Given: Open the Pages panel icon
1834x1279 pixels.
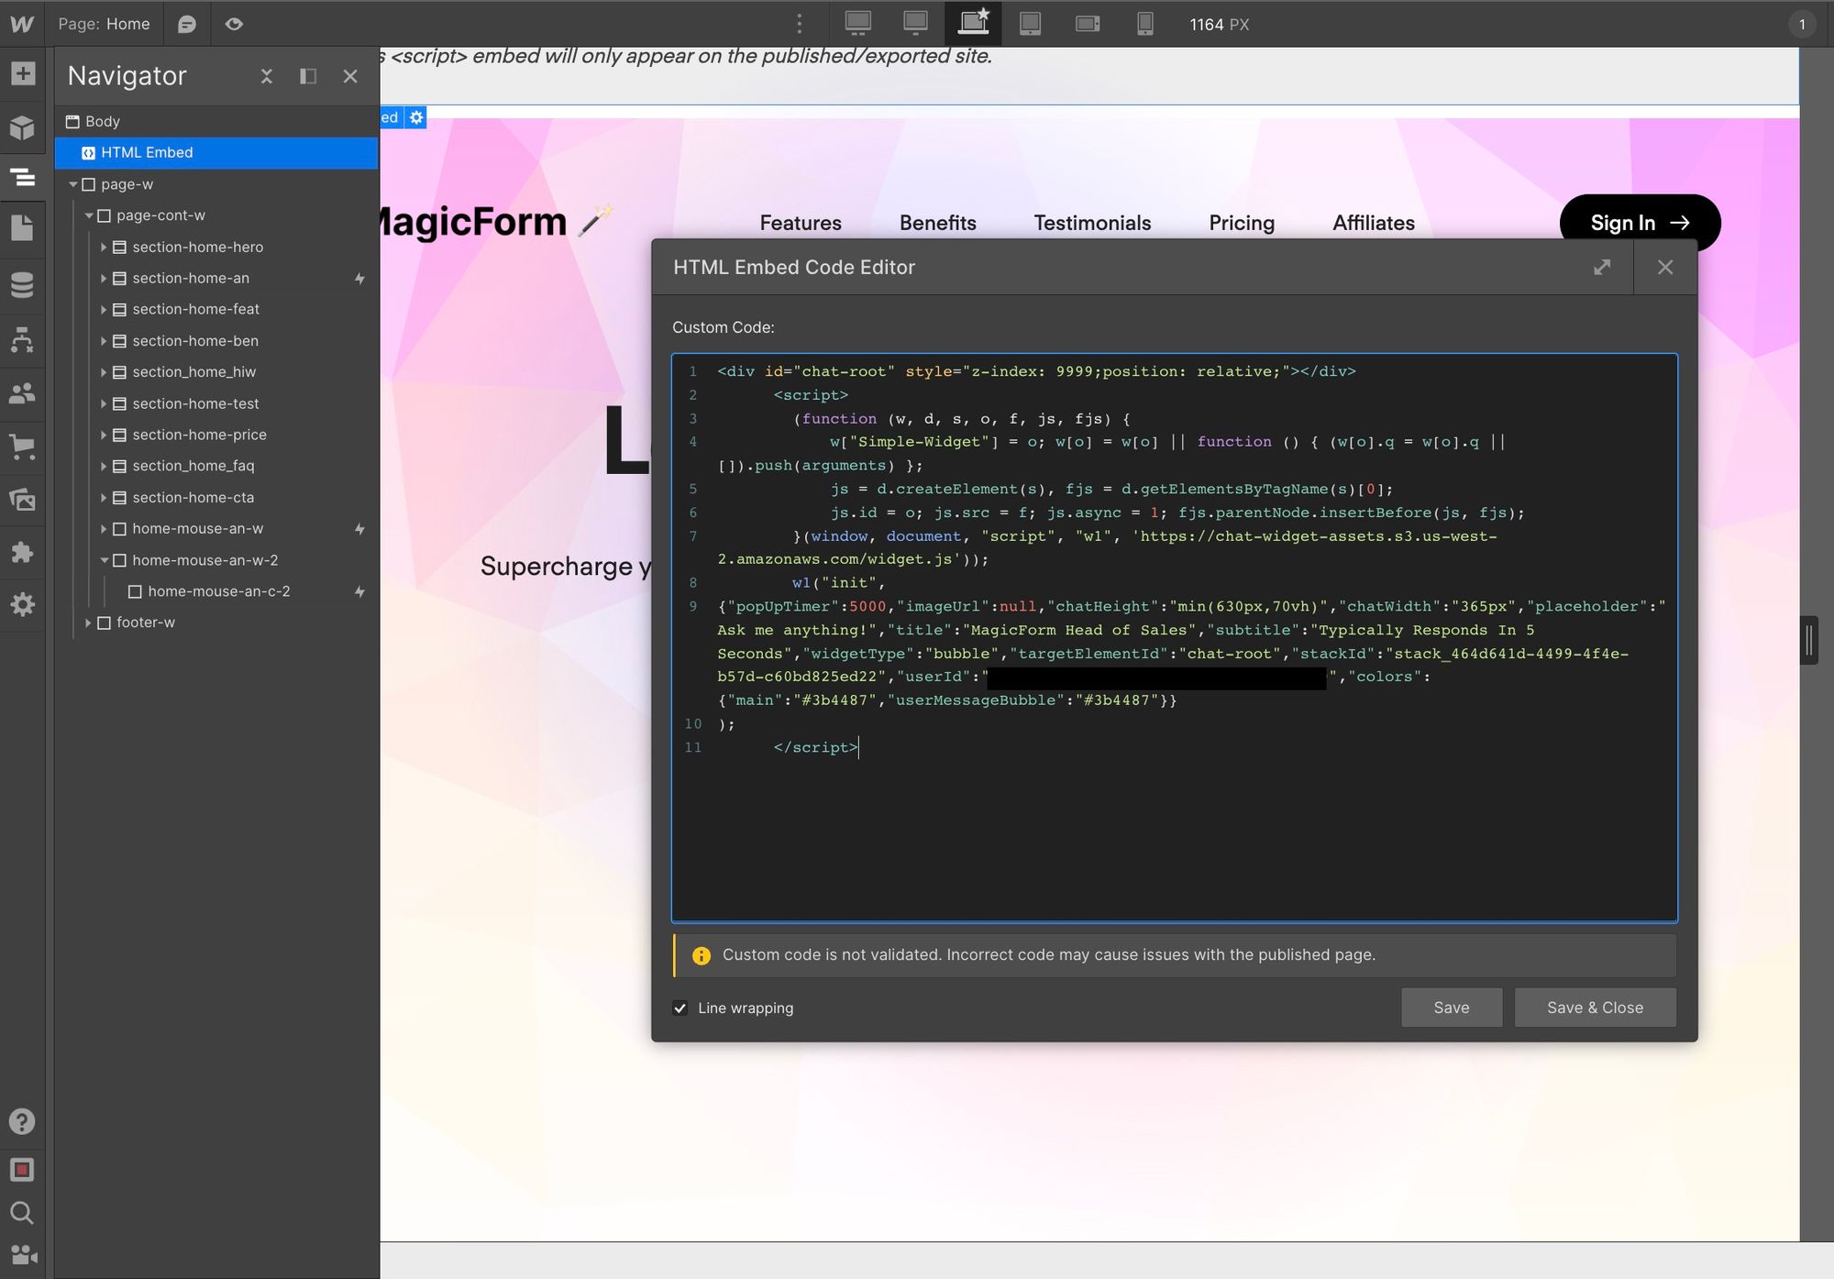Looking at the screenshot, I should tap(22, 228).
